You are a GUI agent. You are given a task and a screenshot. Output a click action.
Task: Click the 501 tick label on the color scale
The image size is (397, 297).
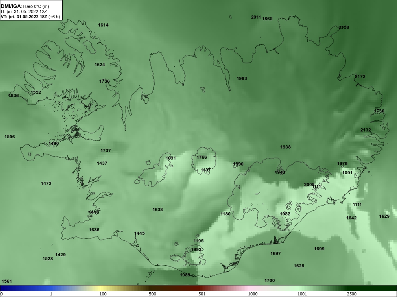pos(202,294)
